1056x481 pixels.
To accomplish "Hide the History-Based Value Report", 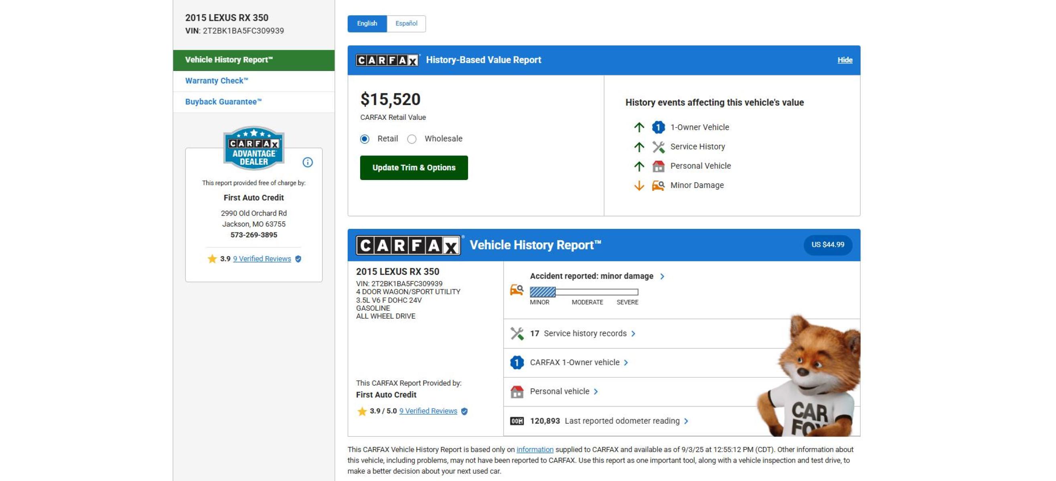I will pyautogui.click(x=845, y=60).
